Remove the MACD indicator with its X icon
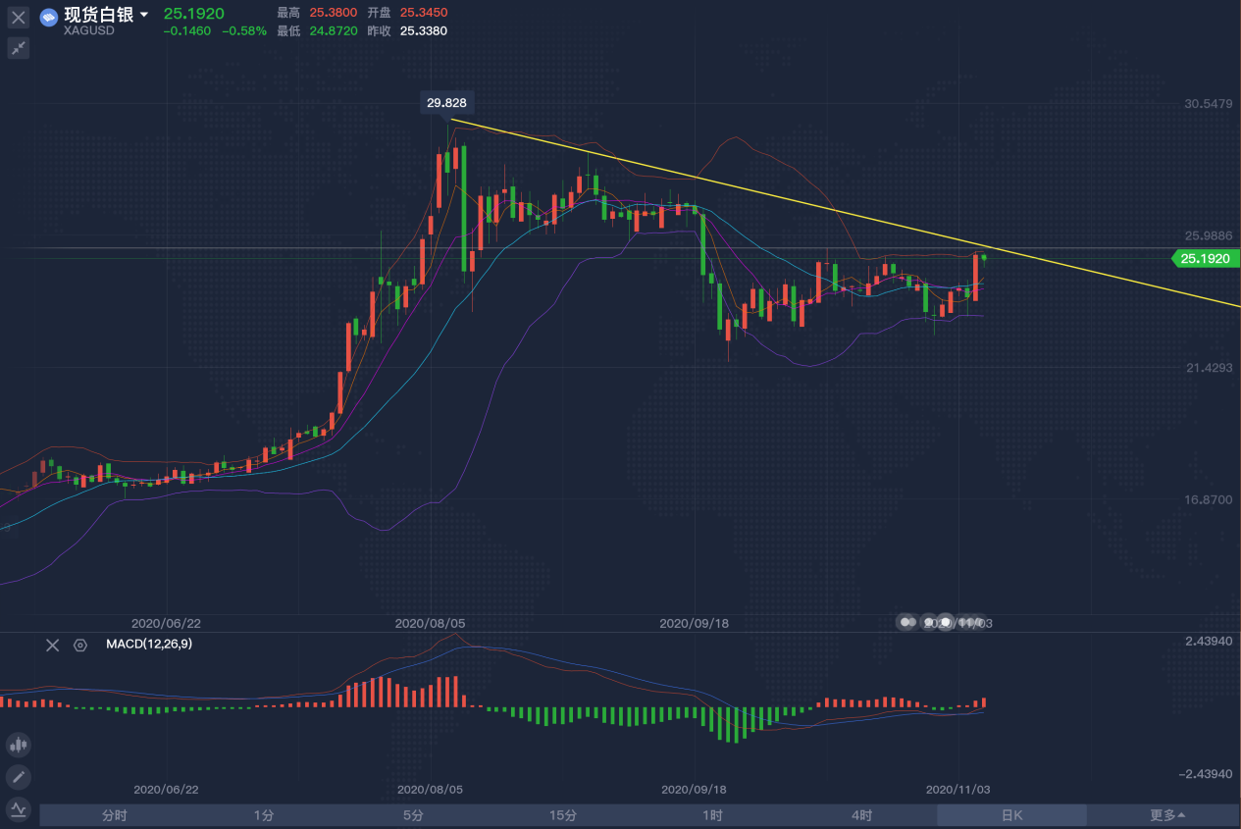Screen dimensions: 1241x829 pos(53,645)
